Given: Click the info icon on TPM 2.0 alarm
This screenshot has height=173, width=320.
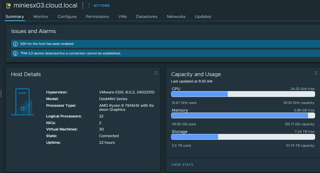Looking at the screenshot, I should (x=15, y=53).
